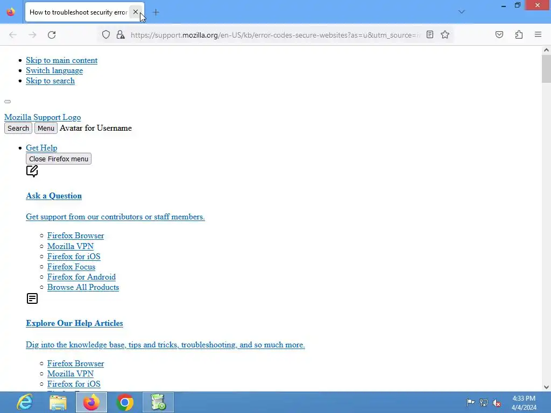This screenshot has height=413, width=551.
Task: Open the Get Help link
Action: click(x=41, y=147)
